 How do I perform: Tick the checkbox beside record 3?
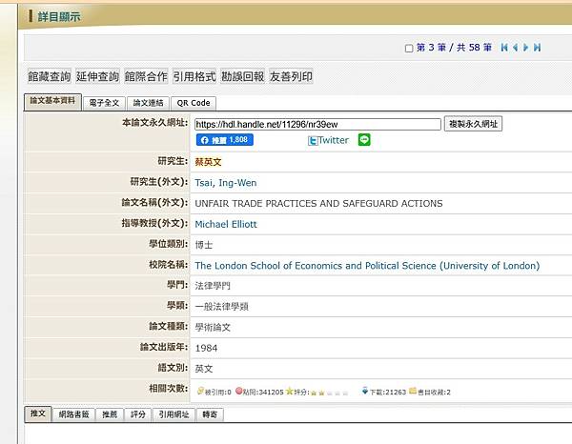point(409,48)
